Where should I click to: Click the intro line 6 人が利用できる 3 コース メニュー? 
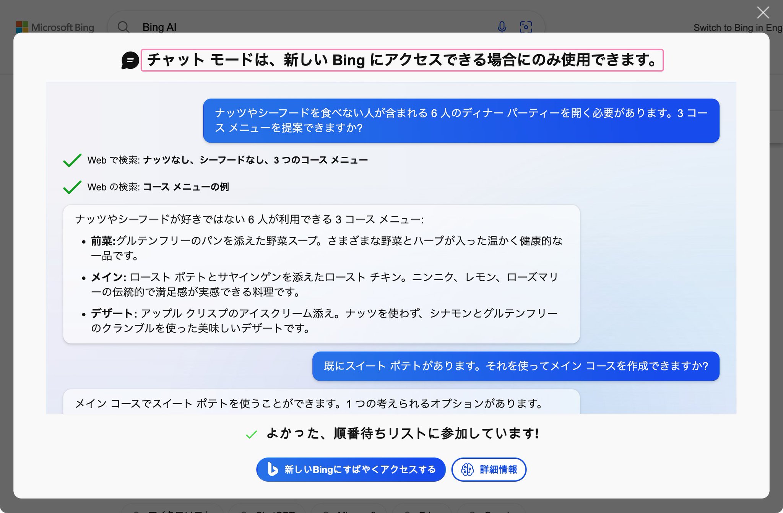(x=249, y=219)
